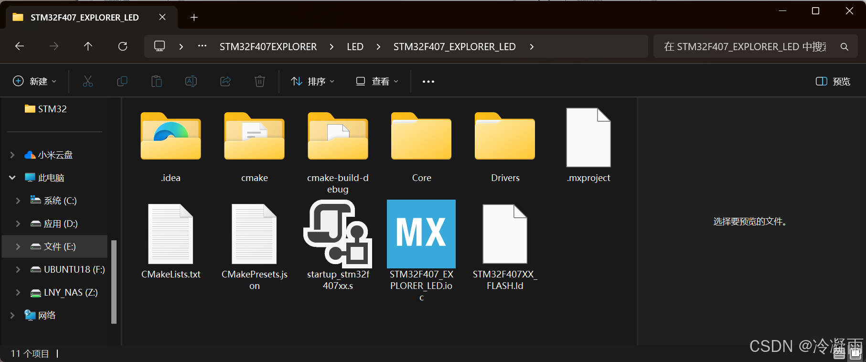Viewport: 866px width, 362px height.
Task: Click the search magnifier icon
Action: coord(845,47)
